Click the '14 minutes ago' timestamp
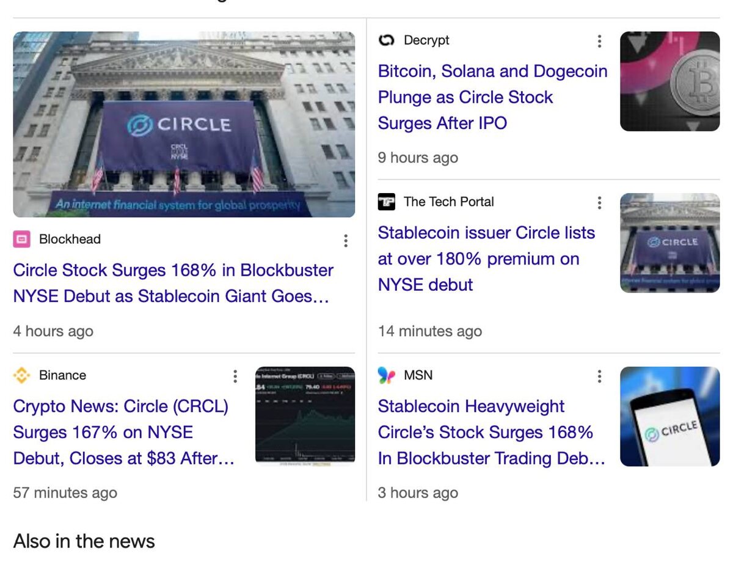The height and width of the screenshot is (564, 733). pyautogui.click(x=430, y=332)
